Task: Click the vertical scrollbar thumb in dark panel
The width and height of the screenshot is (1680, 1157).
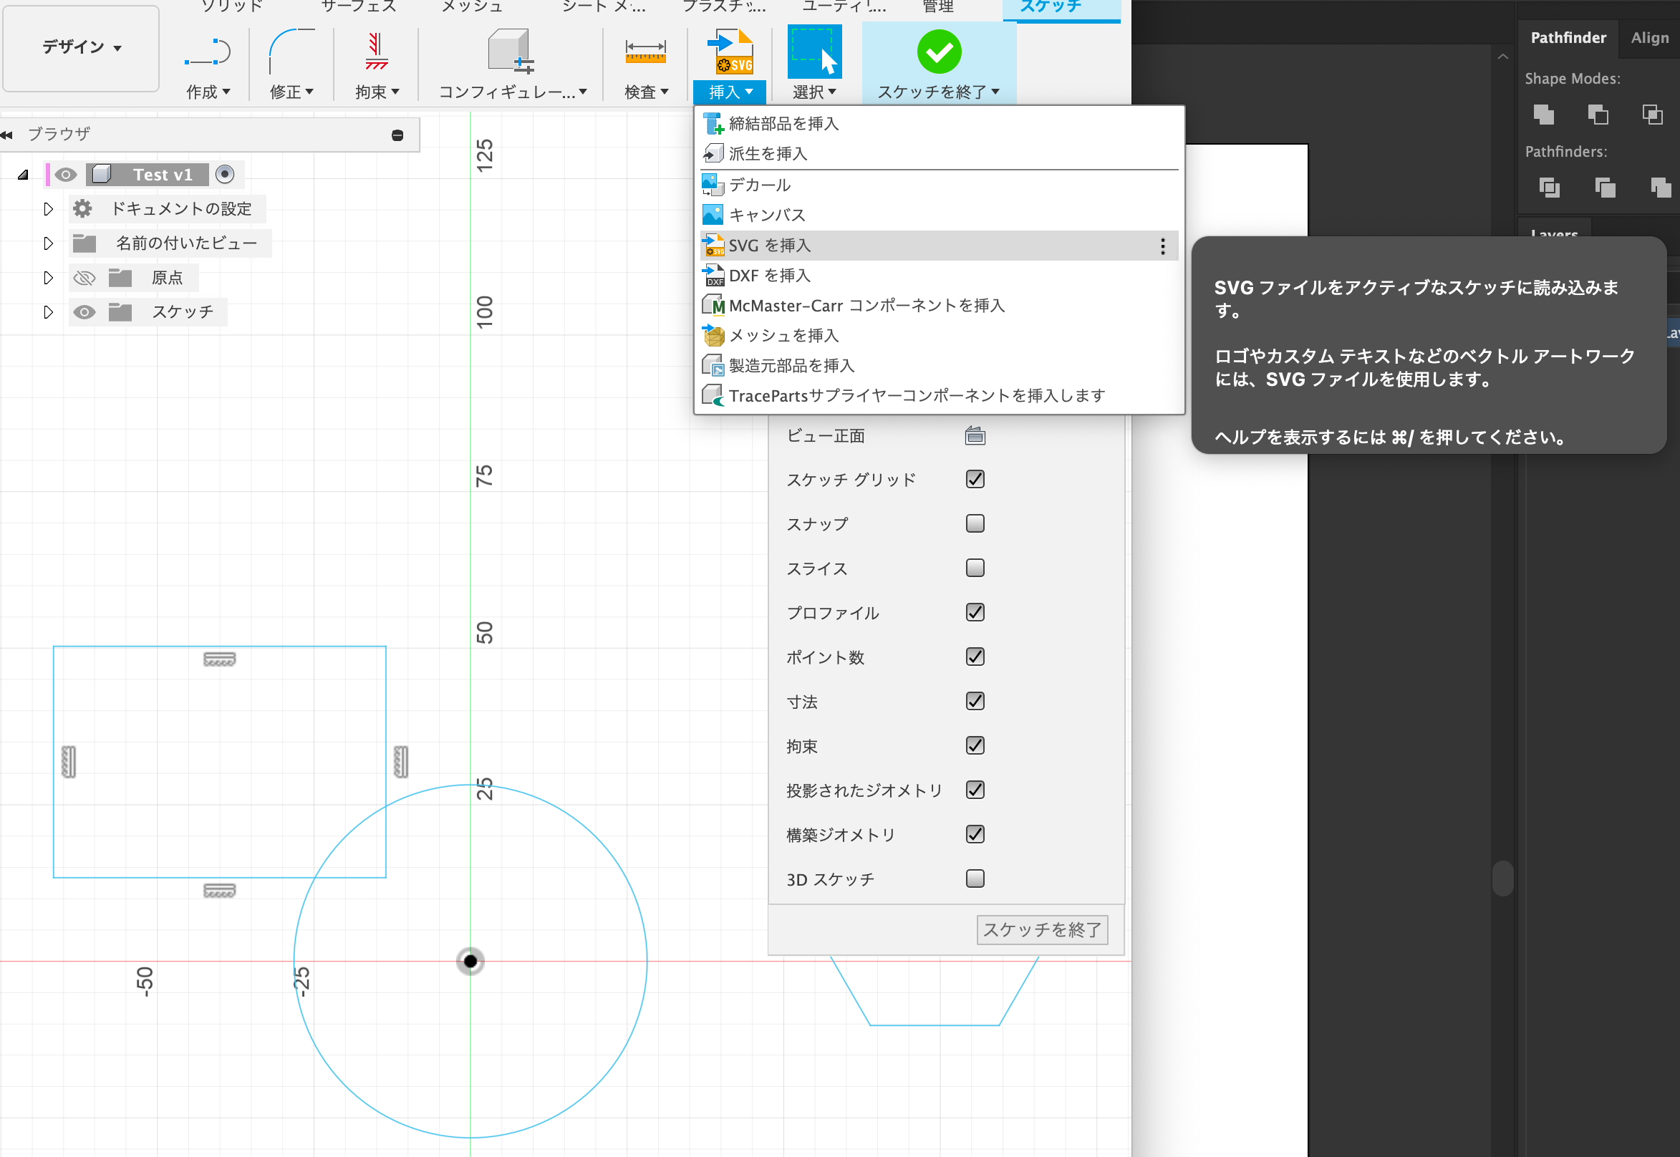Action: (1502, 878)
